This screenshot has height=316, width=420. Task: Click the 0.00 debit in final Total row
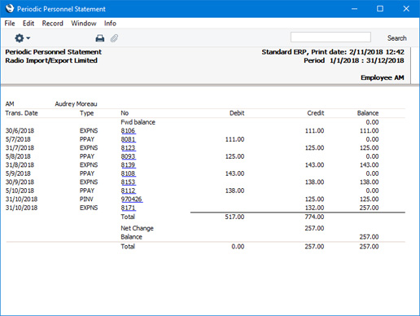pyautogui.click(x=238, y=247)
